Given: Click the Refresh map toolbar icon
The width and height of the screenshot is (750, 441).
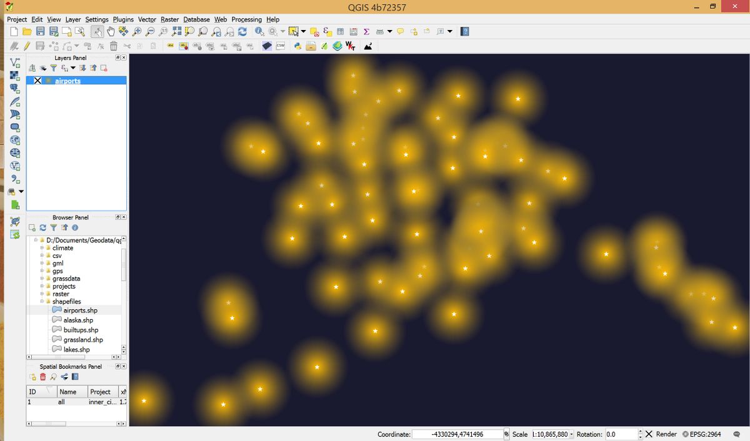Looking at the screenshot, I should click(x=242, y=31).
